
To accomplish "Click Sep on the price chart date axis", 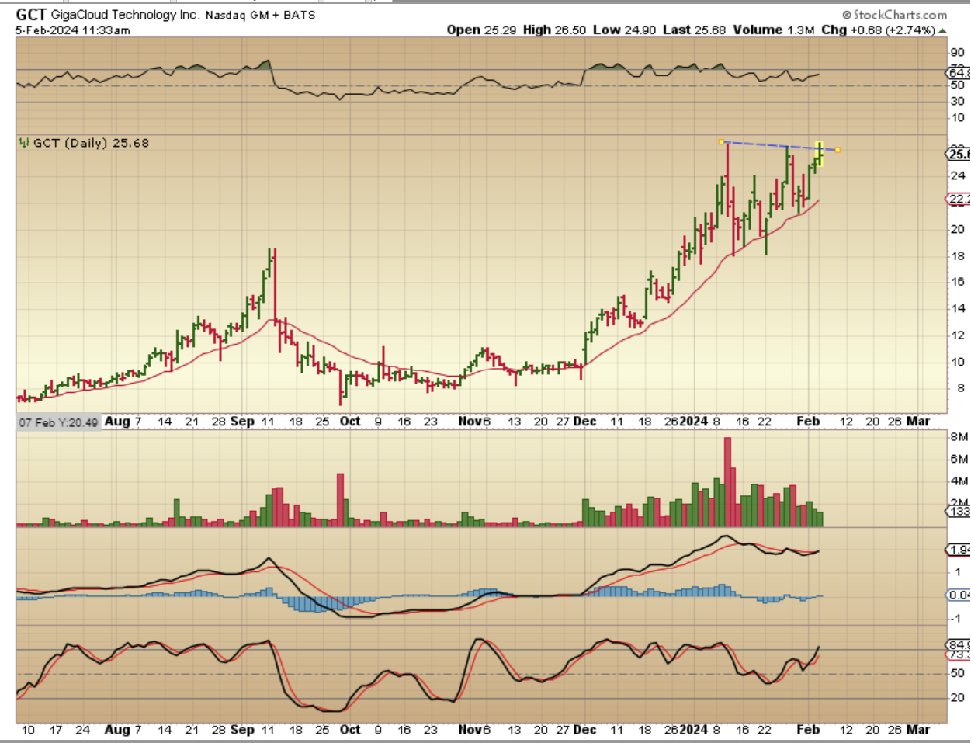I will coord(242,421).
